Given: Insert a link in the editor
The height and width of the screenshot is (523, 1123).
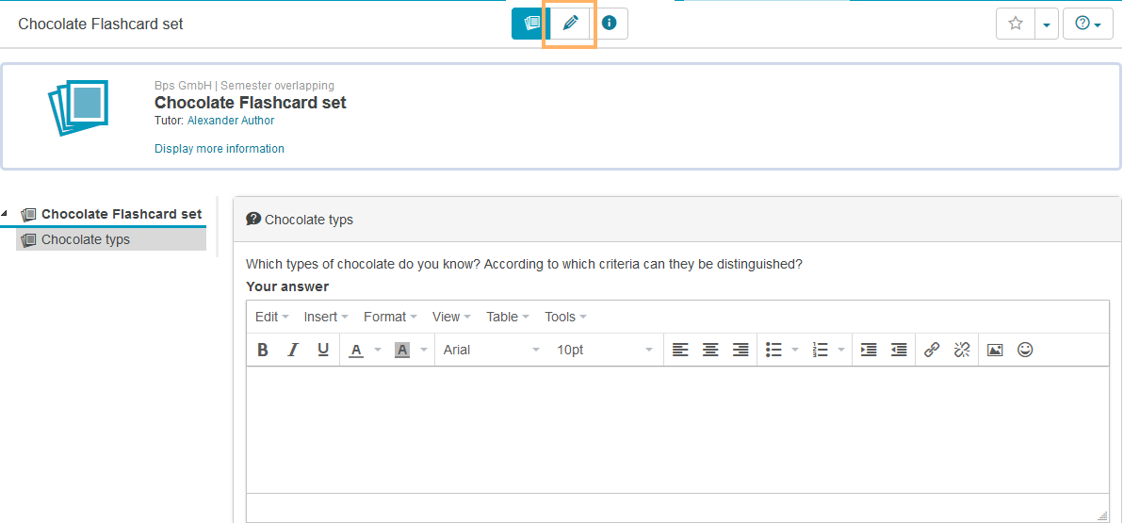Looking at the screenshot, I should coord(932,350).
